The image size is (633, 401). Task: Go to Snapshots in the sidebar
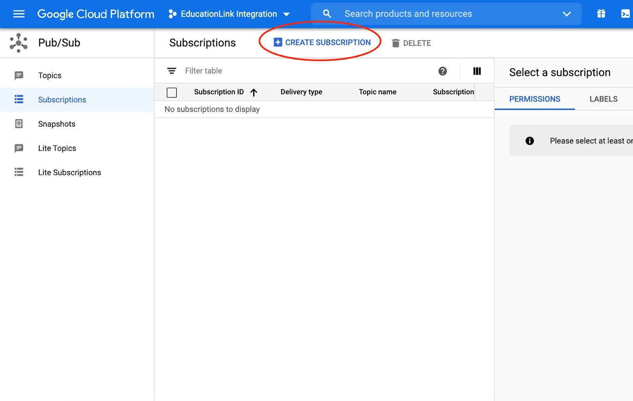[77, 124]
